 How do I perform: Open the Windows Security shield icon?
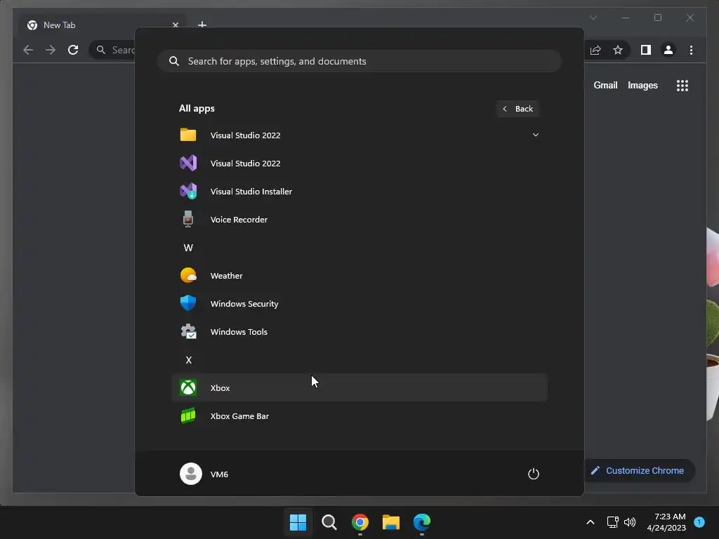(188, 303)
